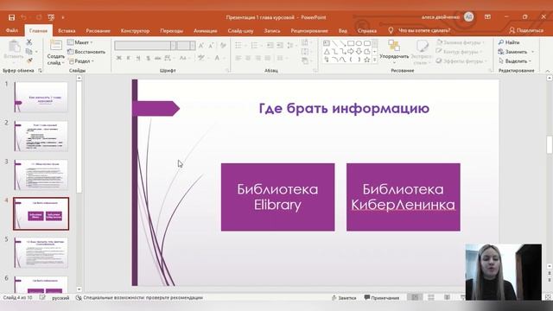Open the Файл menu tab
The height and width of the screenshot is (311, 553).
tap(11, 31)
